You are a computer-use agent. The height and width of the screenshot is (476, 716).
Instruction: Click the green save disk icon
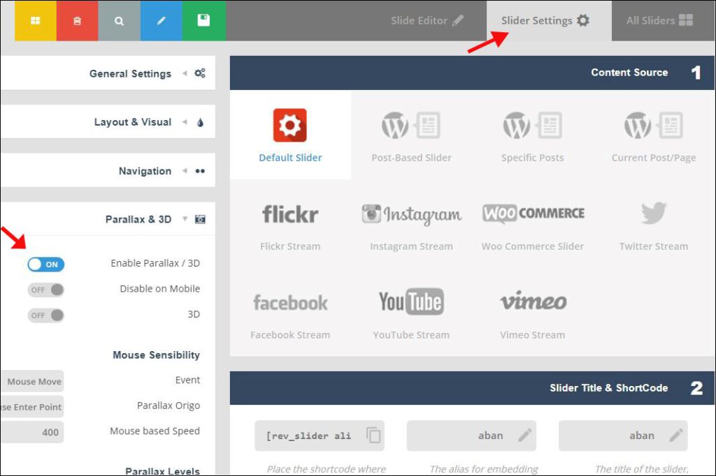pos(203,20)
